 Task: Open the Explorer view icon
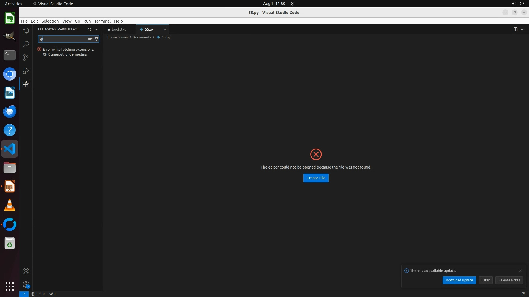(26, 31)
